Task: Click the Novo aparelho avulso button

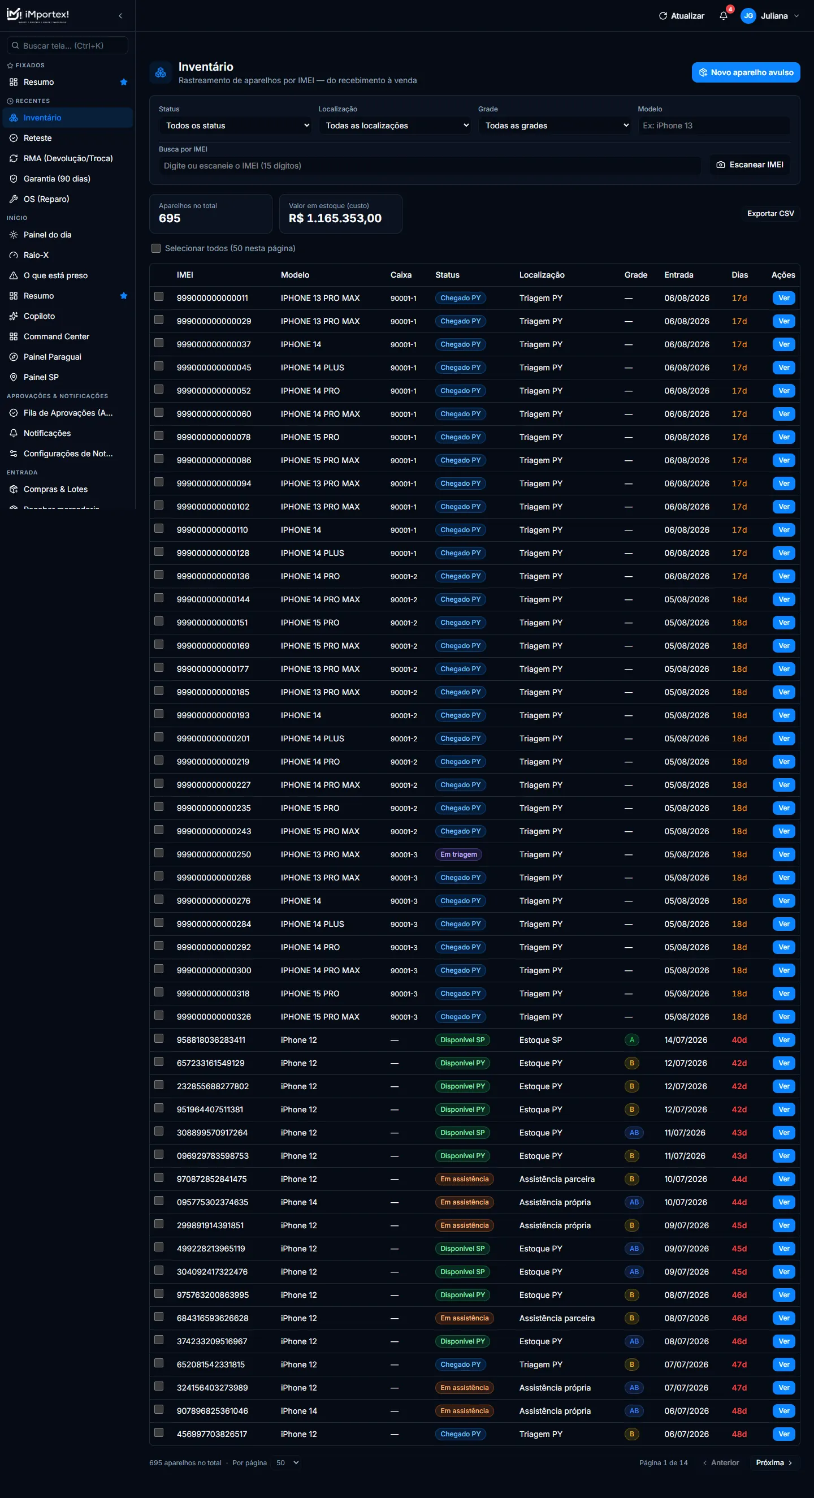Action: 746,72
